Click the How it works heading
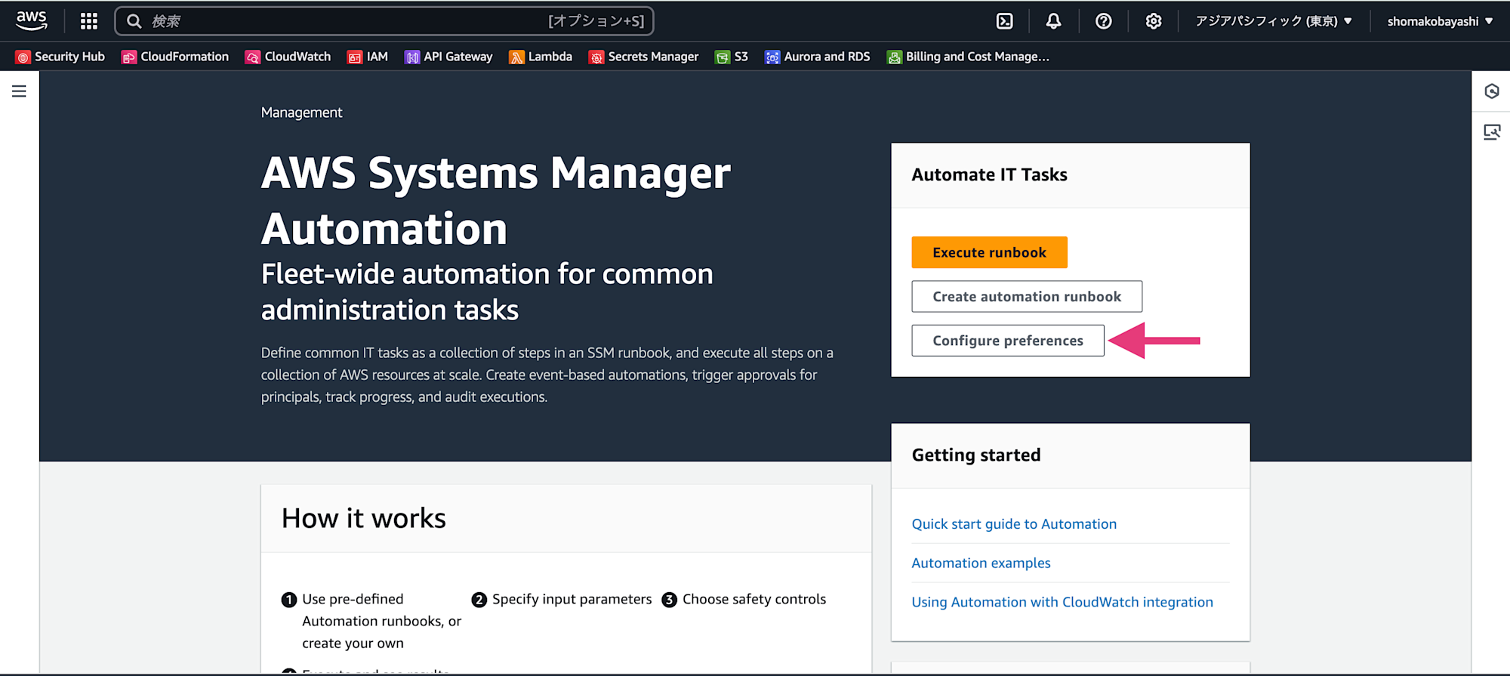This screenshot has height=676, width=1510. [364, 518]
